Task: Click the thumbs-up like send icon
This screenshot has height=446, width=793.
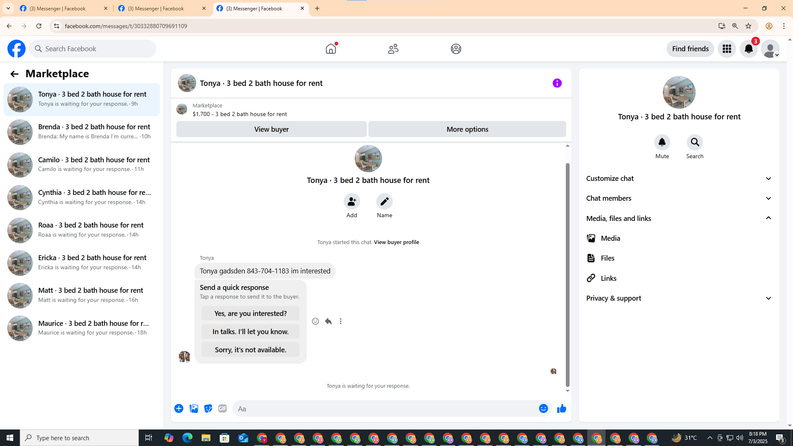Action: pyautogui.click(x=561, y=408)
